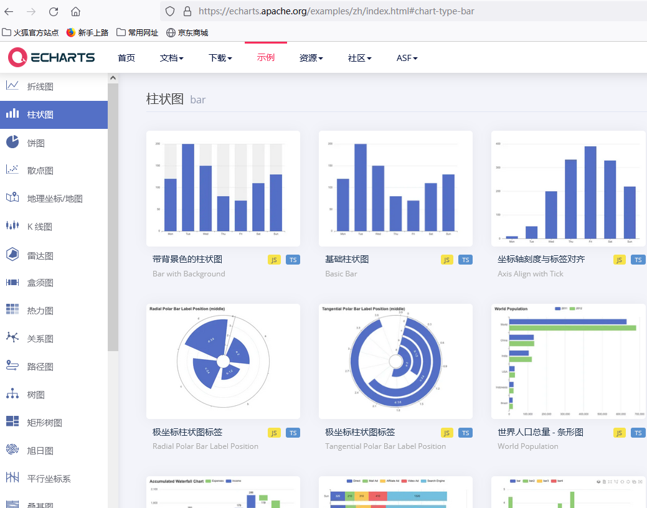Expand the 下载 dropdown menu
Viewport: 647px width, 508px height.
click(220, 58)
